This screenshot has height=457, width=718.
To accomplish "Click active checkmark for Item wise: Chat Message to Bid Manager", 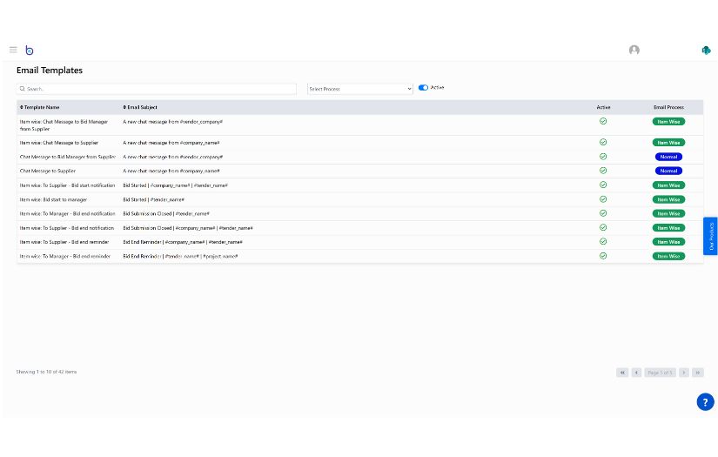I will point(603,121).
